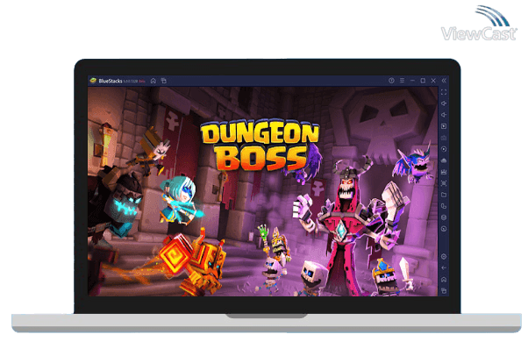528x363 pixels.
Task: Close the BlueStacks window
Action: pos(433,81)
